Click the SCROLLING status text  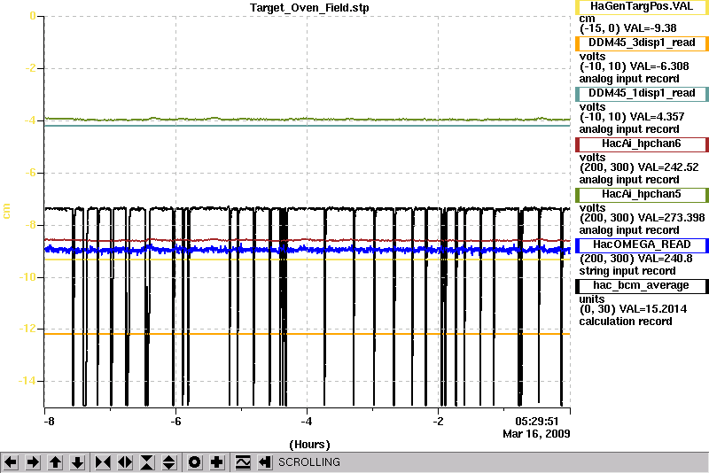[308, 462]
